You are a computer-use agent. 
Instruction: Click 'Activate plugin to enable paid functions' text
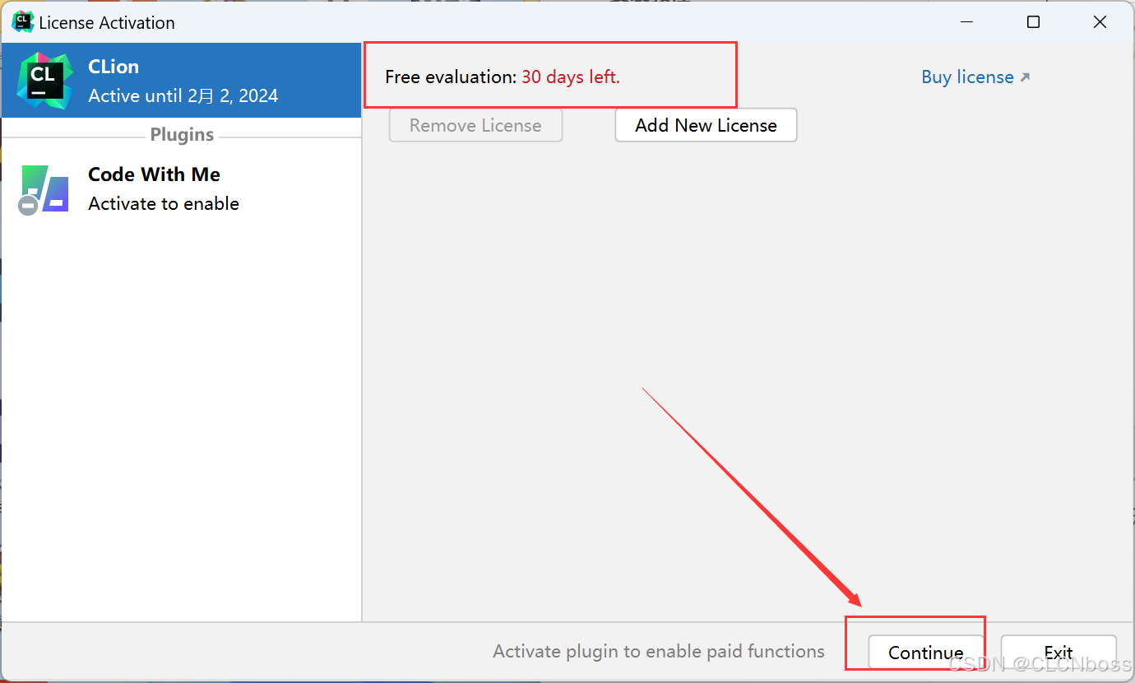pos(659,651)
